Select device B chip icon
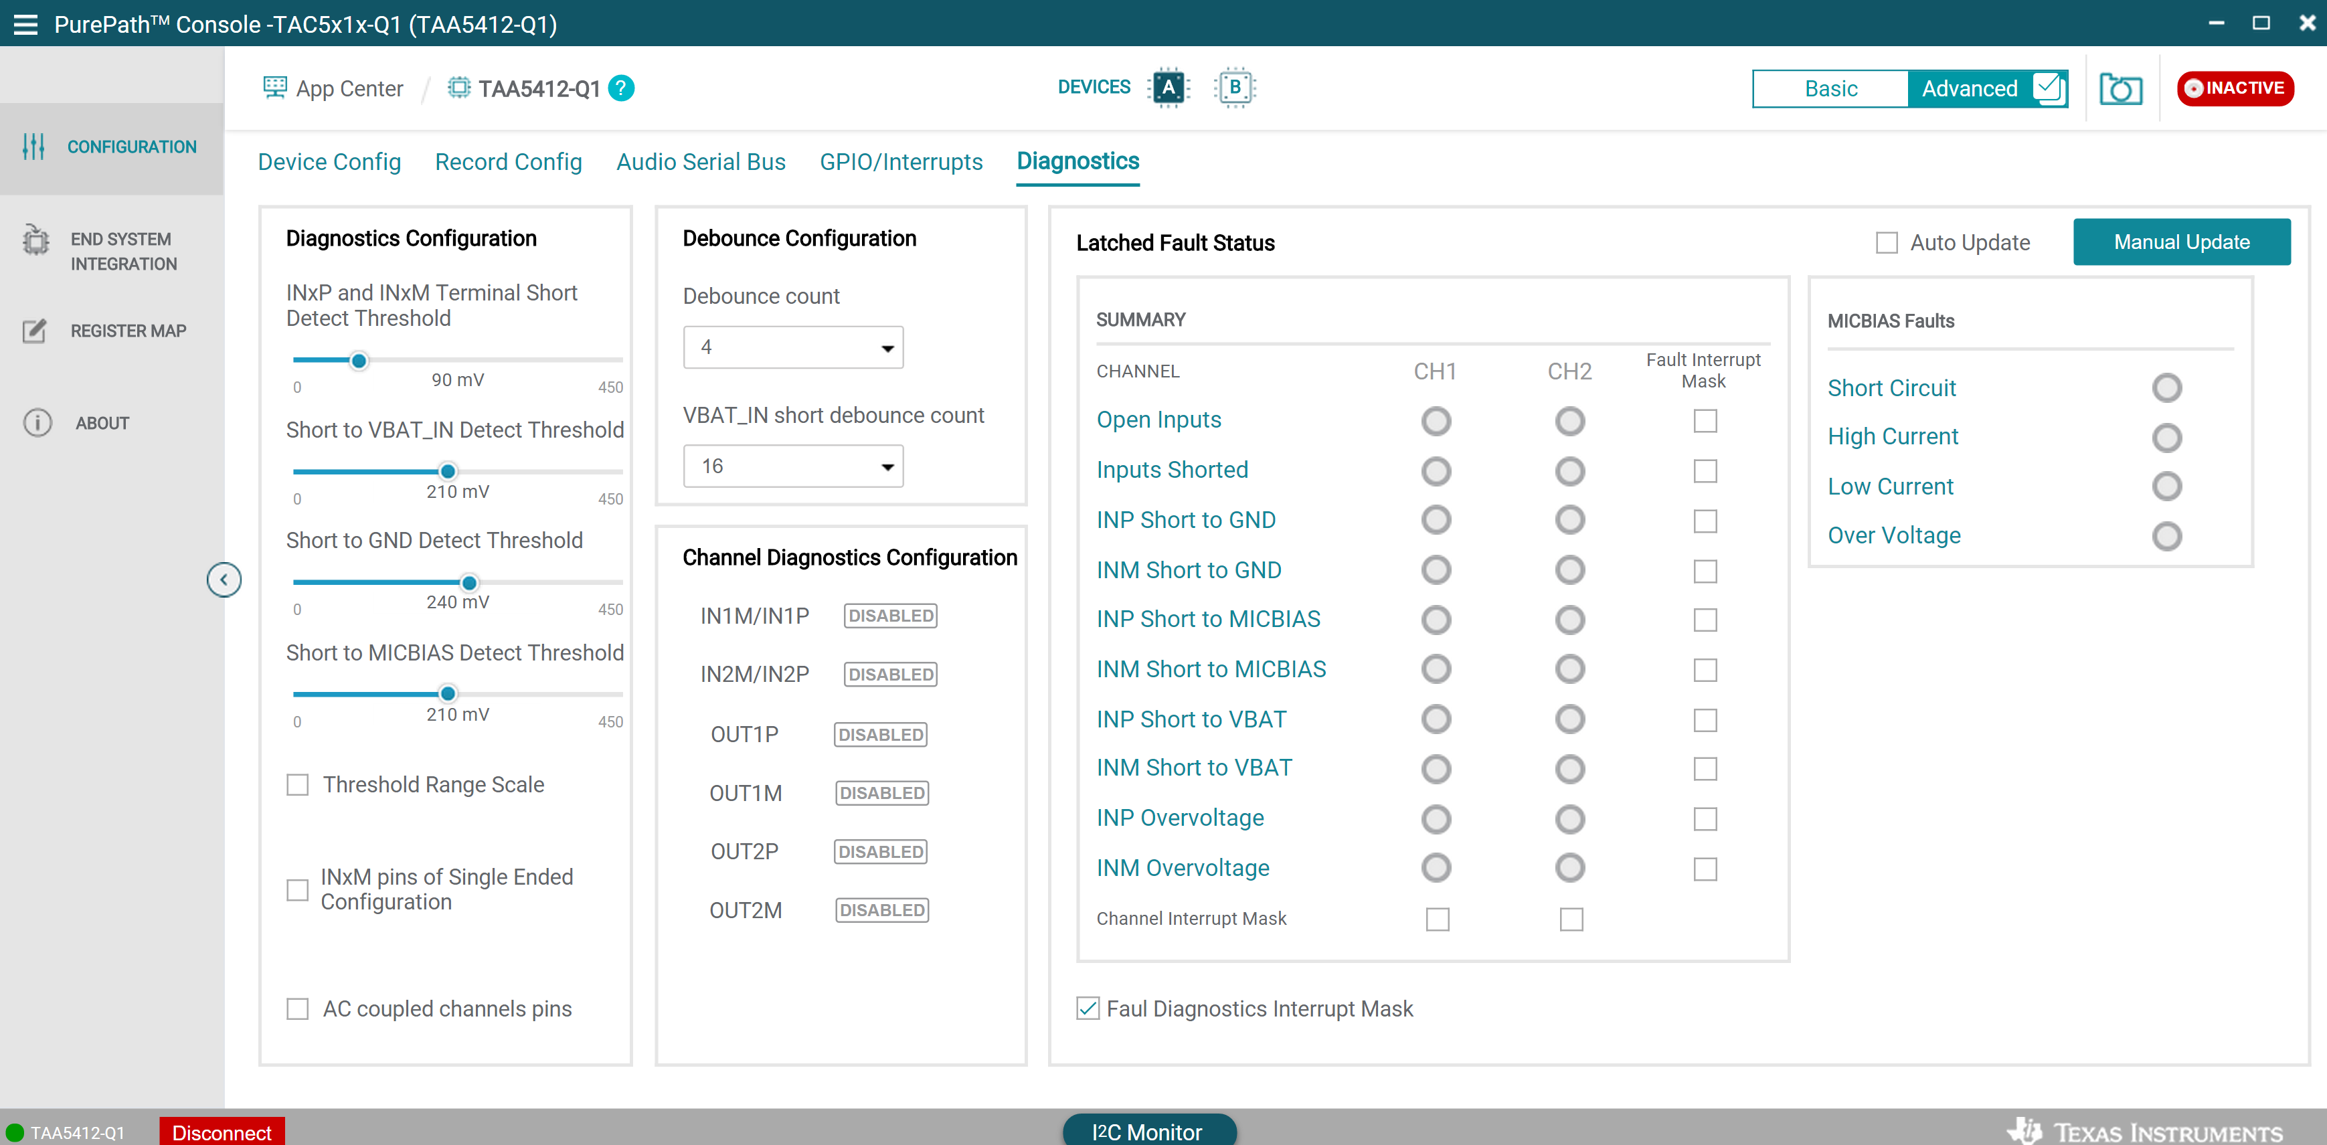Viewport: 2327px width, 1145px height. pyautogui.click(x=1235, y=88)
